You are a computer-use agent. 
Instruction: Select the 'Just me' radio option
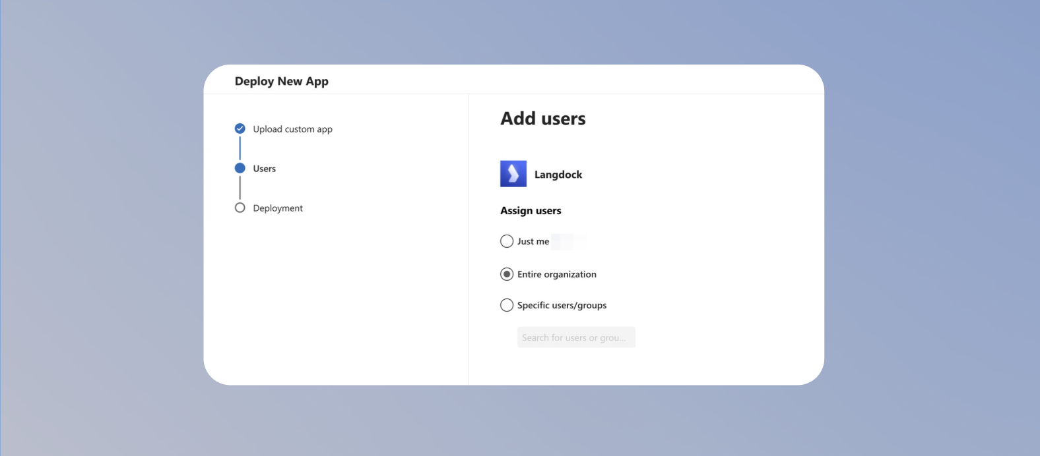(x=507, y=241)
